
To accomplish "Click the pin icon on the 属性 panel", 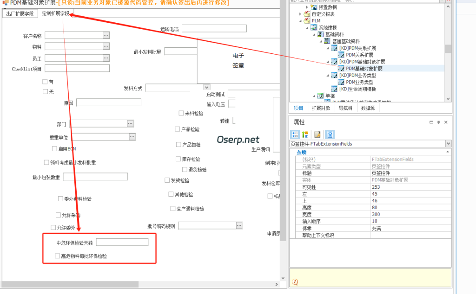I will click(438, 122).
